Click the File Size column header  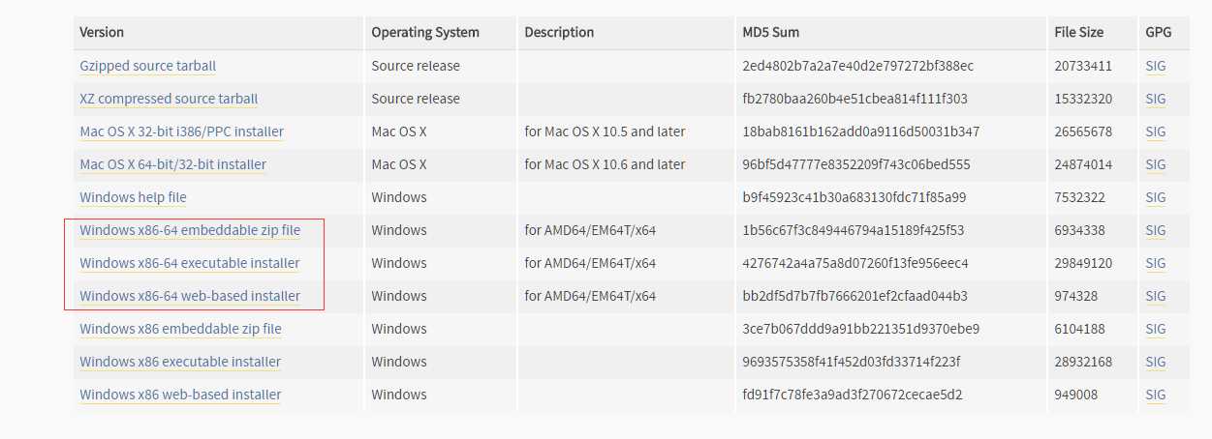1078,32
